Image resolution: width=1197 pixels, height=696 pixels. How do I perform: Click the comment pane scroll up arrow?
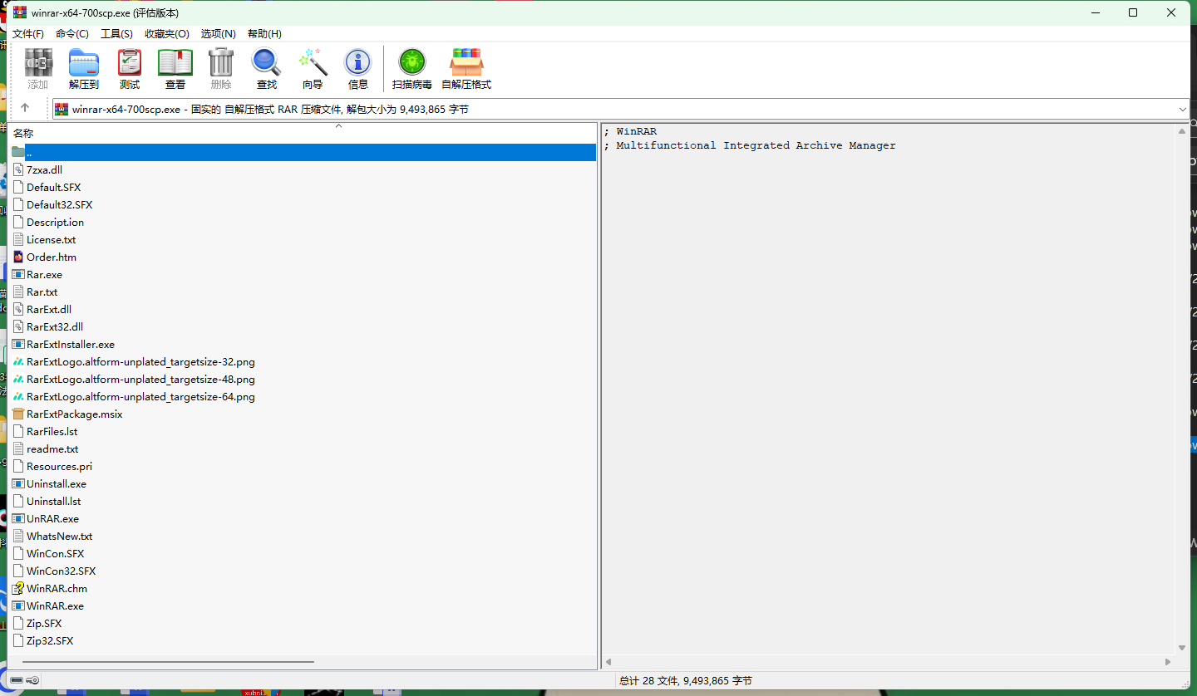click(x=1182, y=131)
